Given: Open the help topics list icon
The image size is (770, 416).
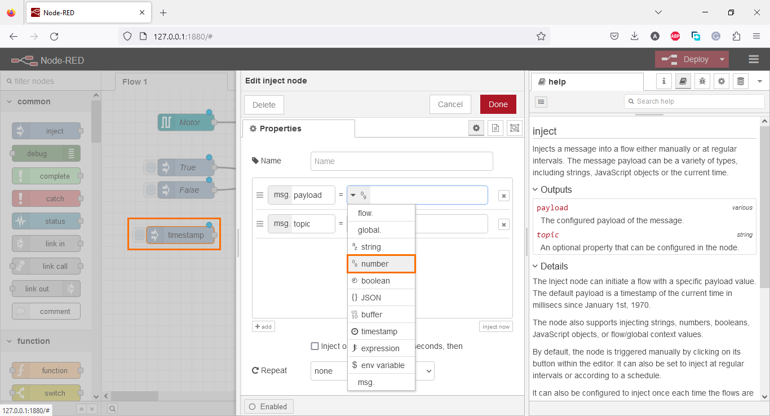Looking at the screenshot, I should tap(541, 101).
